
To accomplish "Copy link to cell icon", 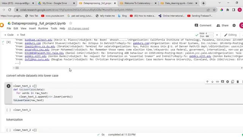I will click(x=218, y=82).
